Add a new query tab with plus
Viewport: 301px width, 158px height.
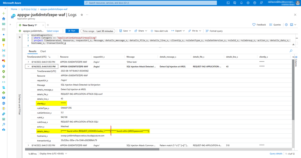pyautogui.click(x=48, y=25)
